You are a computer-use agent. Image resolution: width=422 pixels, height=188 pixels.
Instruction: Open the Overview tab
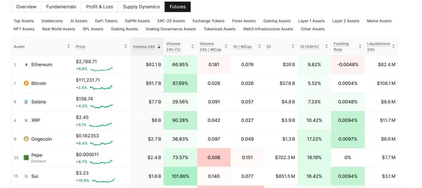pyautogui.click(x=26, y=7)
